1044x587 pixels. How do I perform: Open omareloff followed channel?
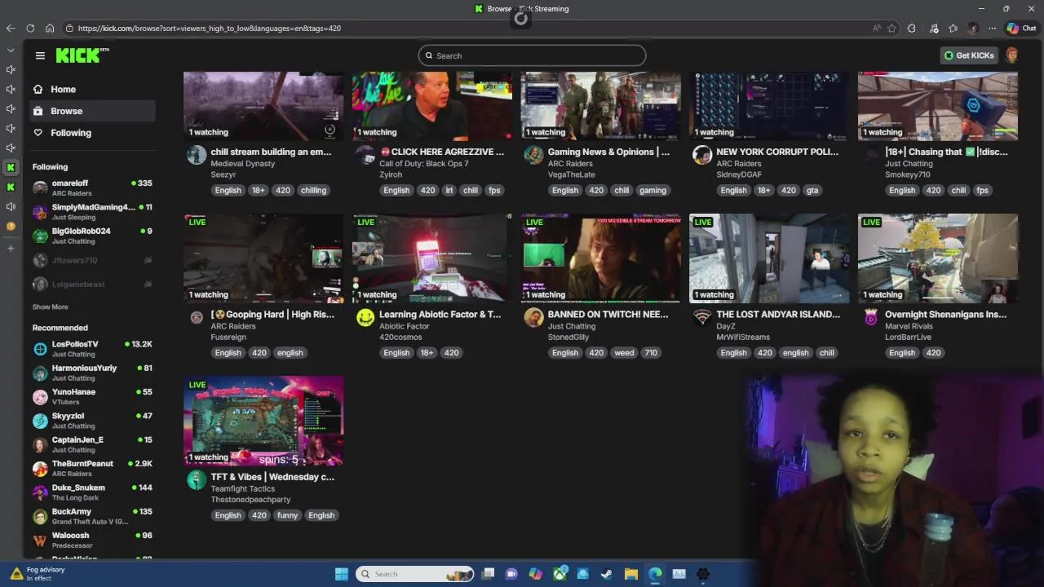92,188
